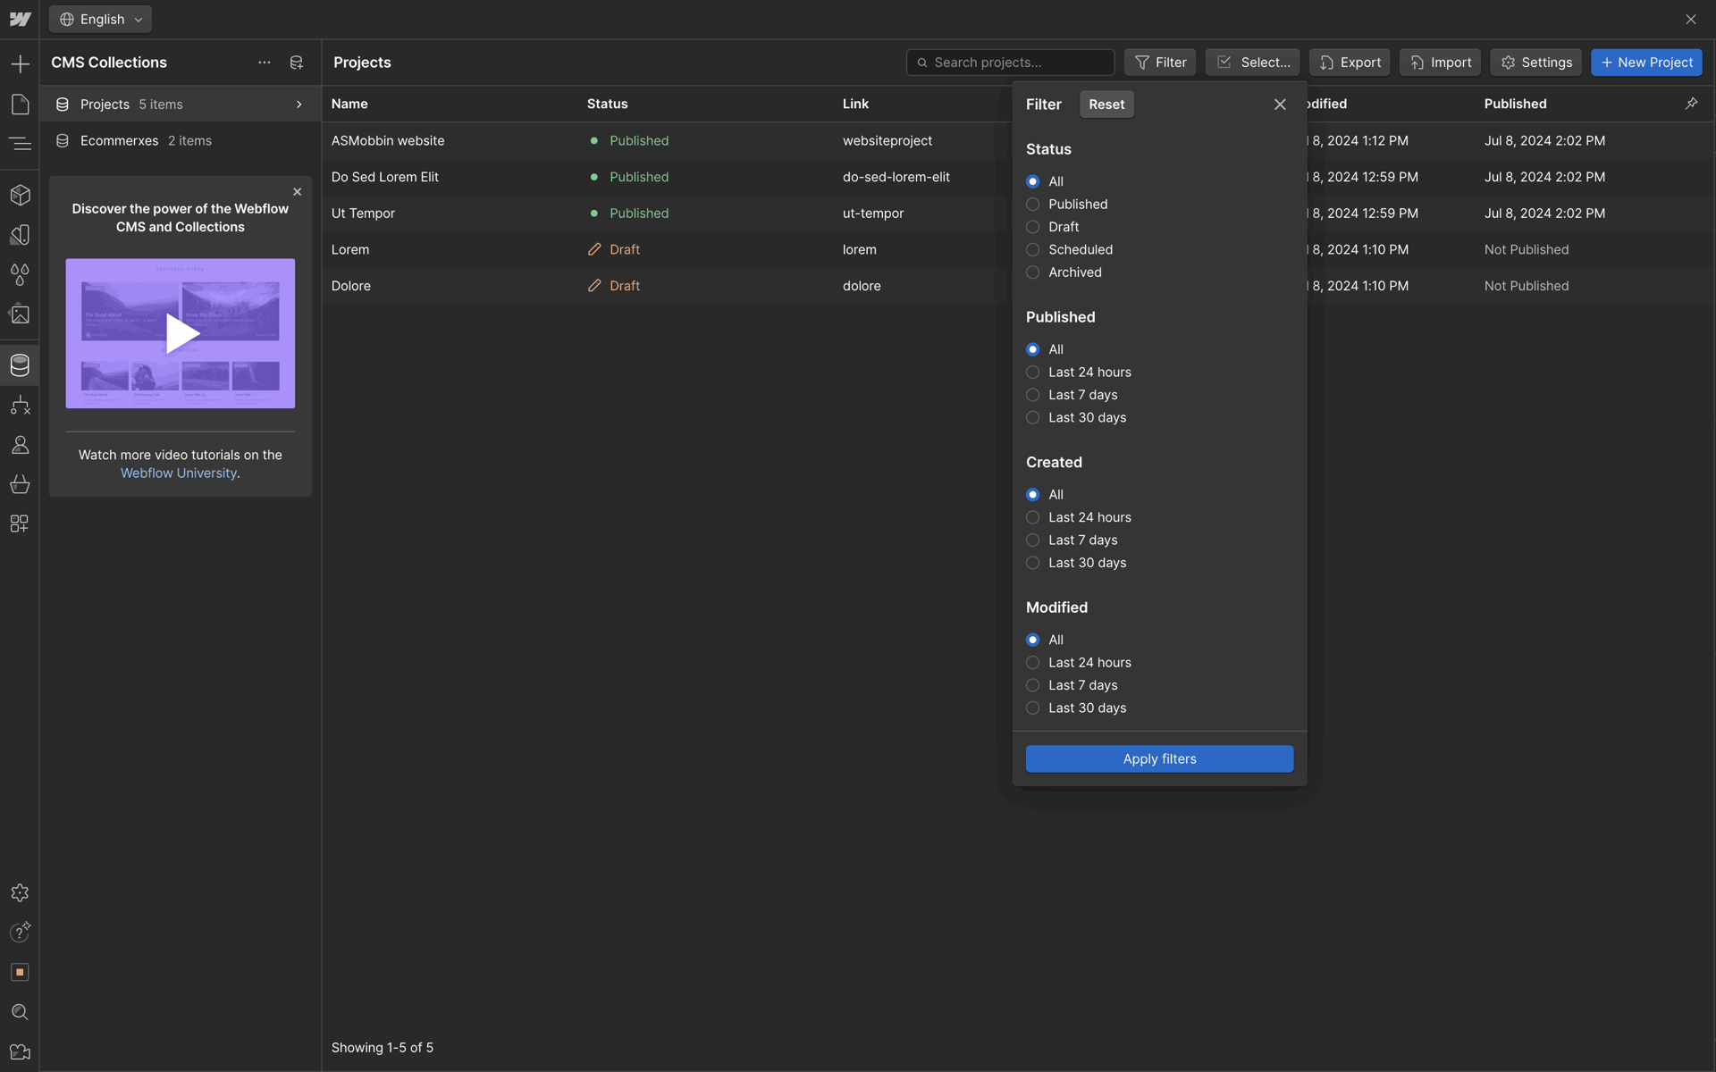Pin the table column with pin icon

pyautogui.click(x=1692, y=104)
